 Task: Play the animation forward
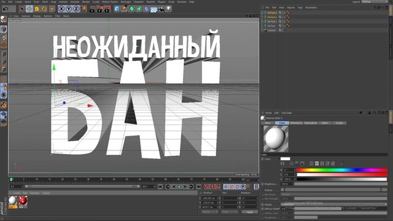point(179,187)
